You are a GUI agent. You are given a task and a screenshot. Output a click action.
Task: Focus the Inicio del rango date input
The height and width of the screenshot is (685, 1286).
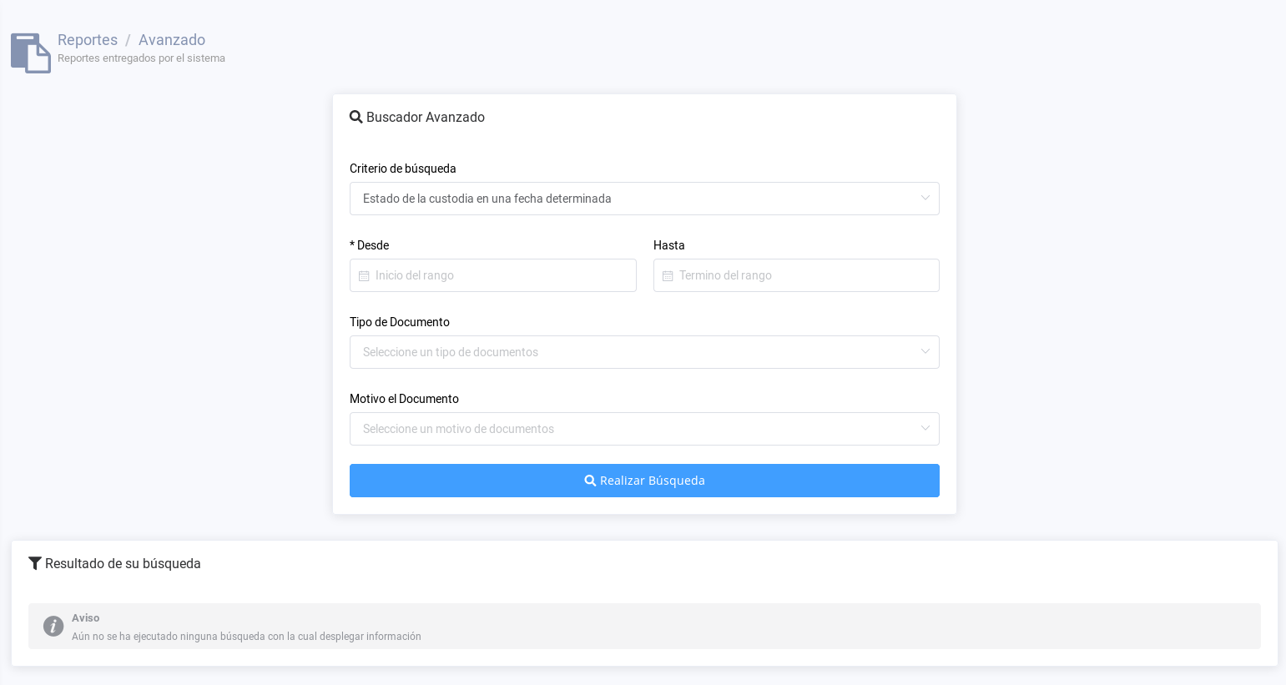[501, 275]
